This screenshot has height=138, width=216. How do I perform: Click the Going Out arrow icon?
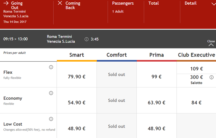(x=6, y=3)
